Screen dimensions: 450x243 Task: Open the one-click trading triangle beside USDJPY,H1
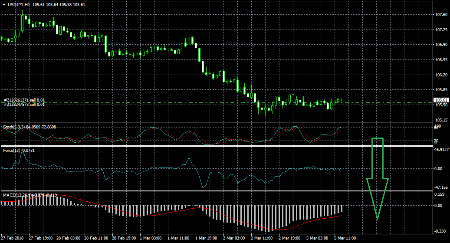[x=4, y=4]
